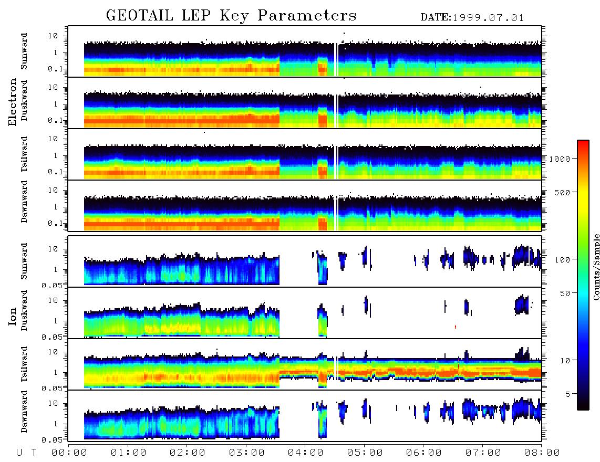Screen dimensions: 600x462
Task: Select the Electron Sunward axis label
Action: 24,51
